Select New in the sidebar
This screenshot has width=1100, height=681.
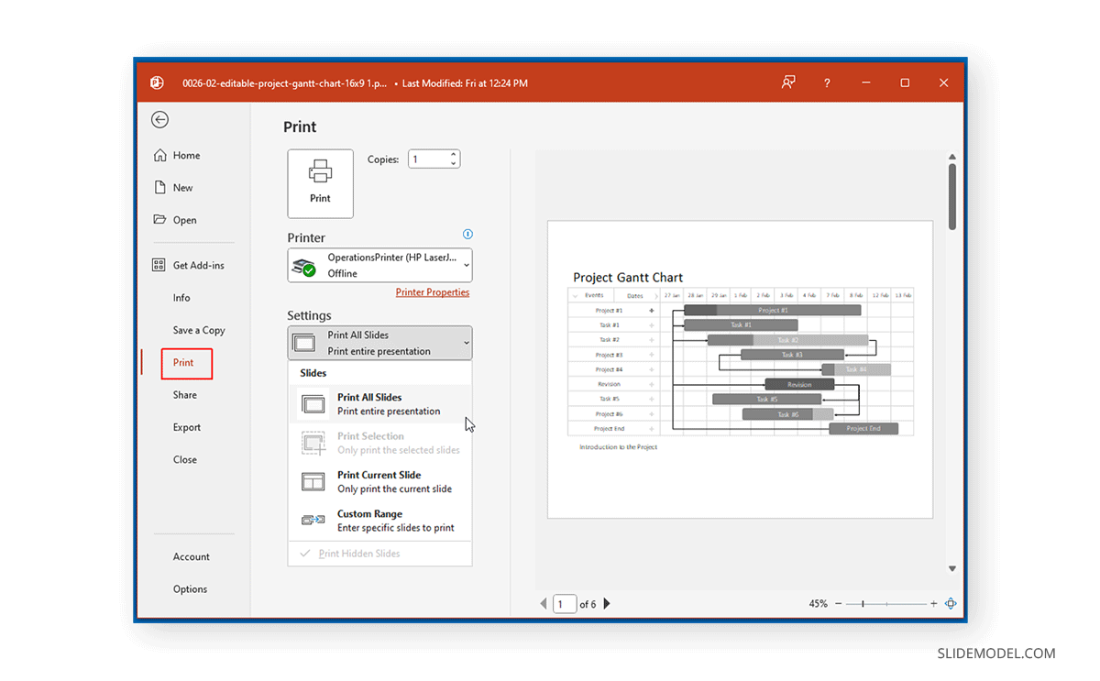point(183,188)
